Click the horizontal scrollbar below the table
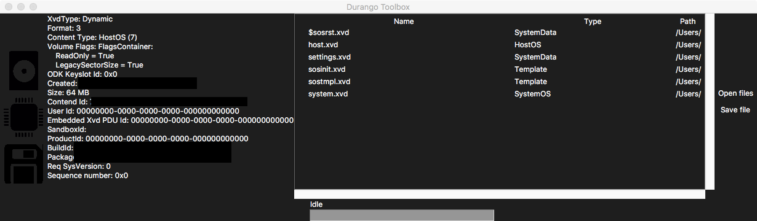757x221 pixels. point(500,194)
